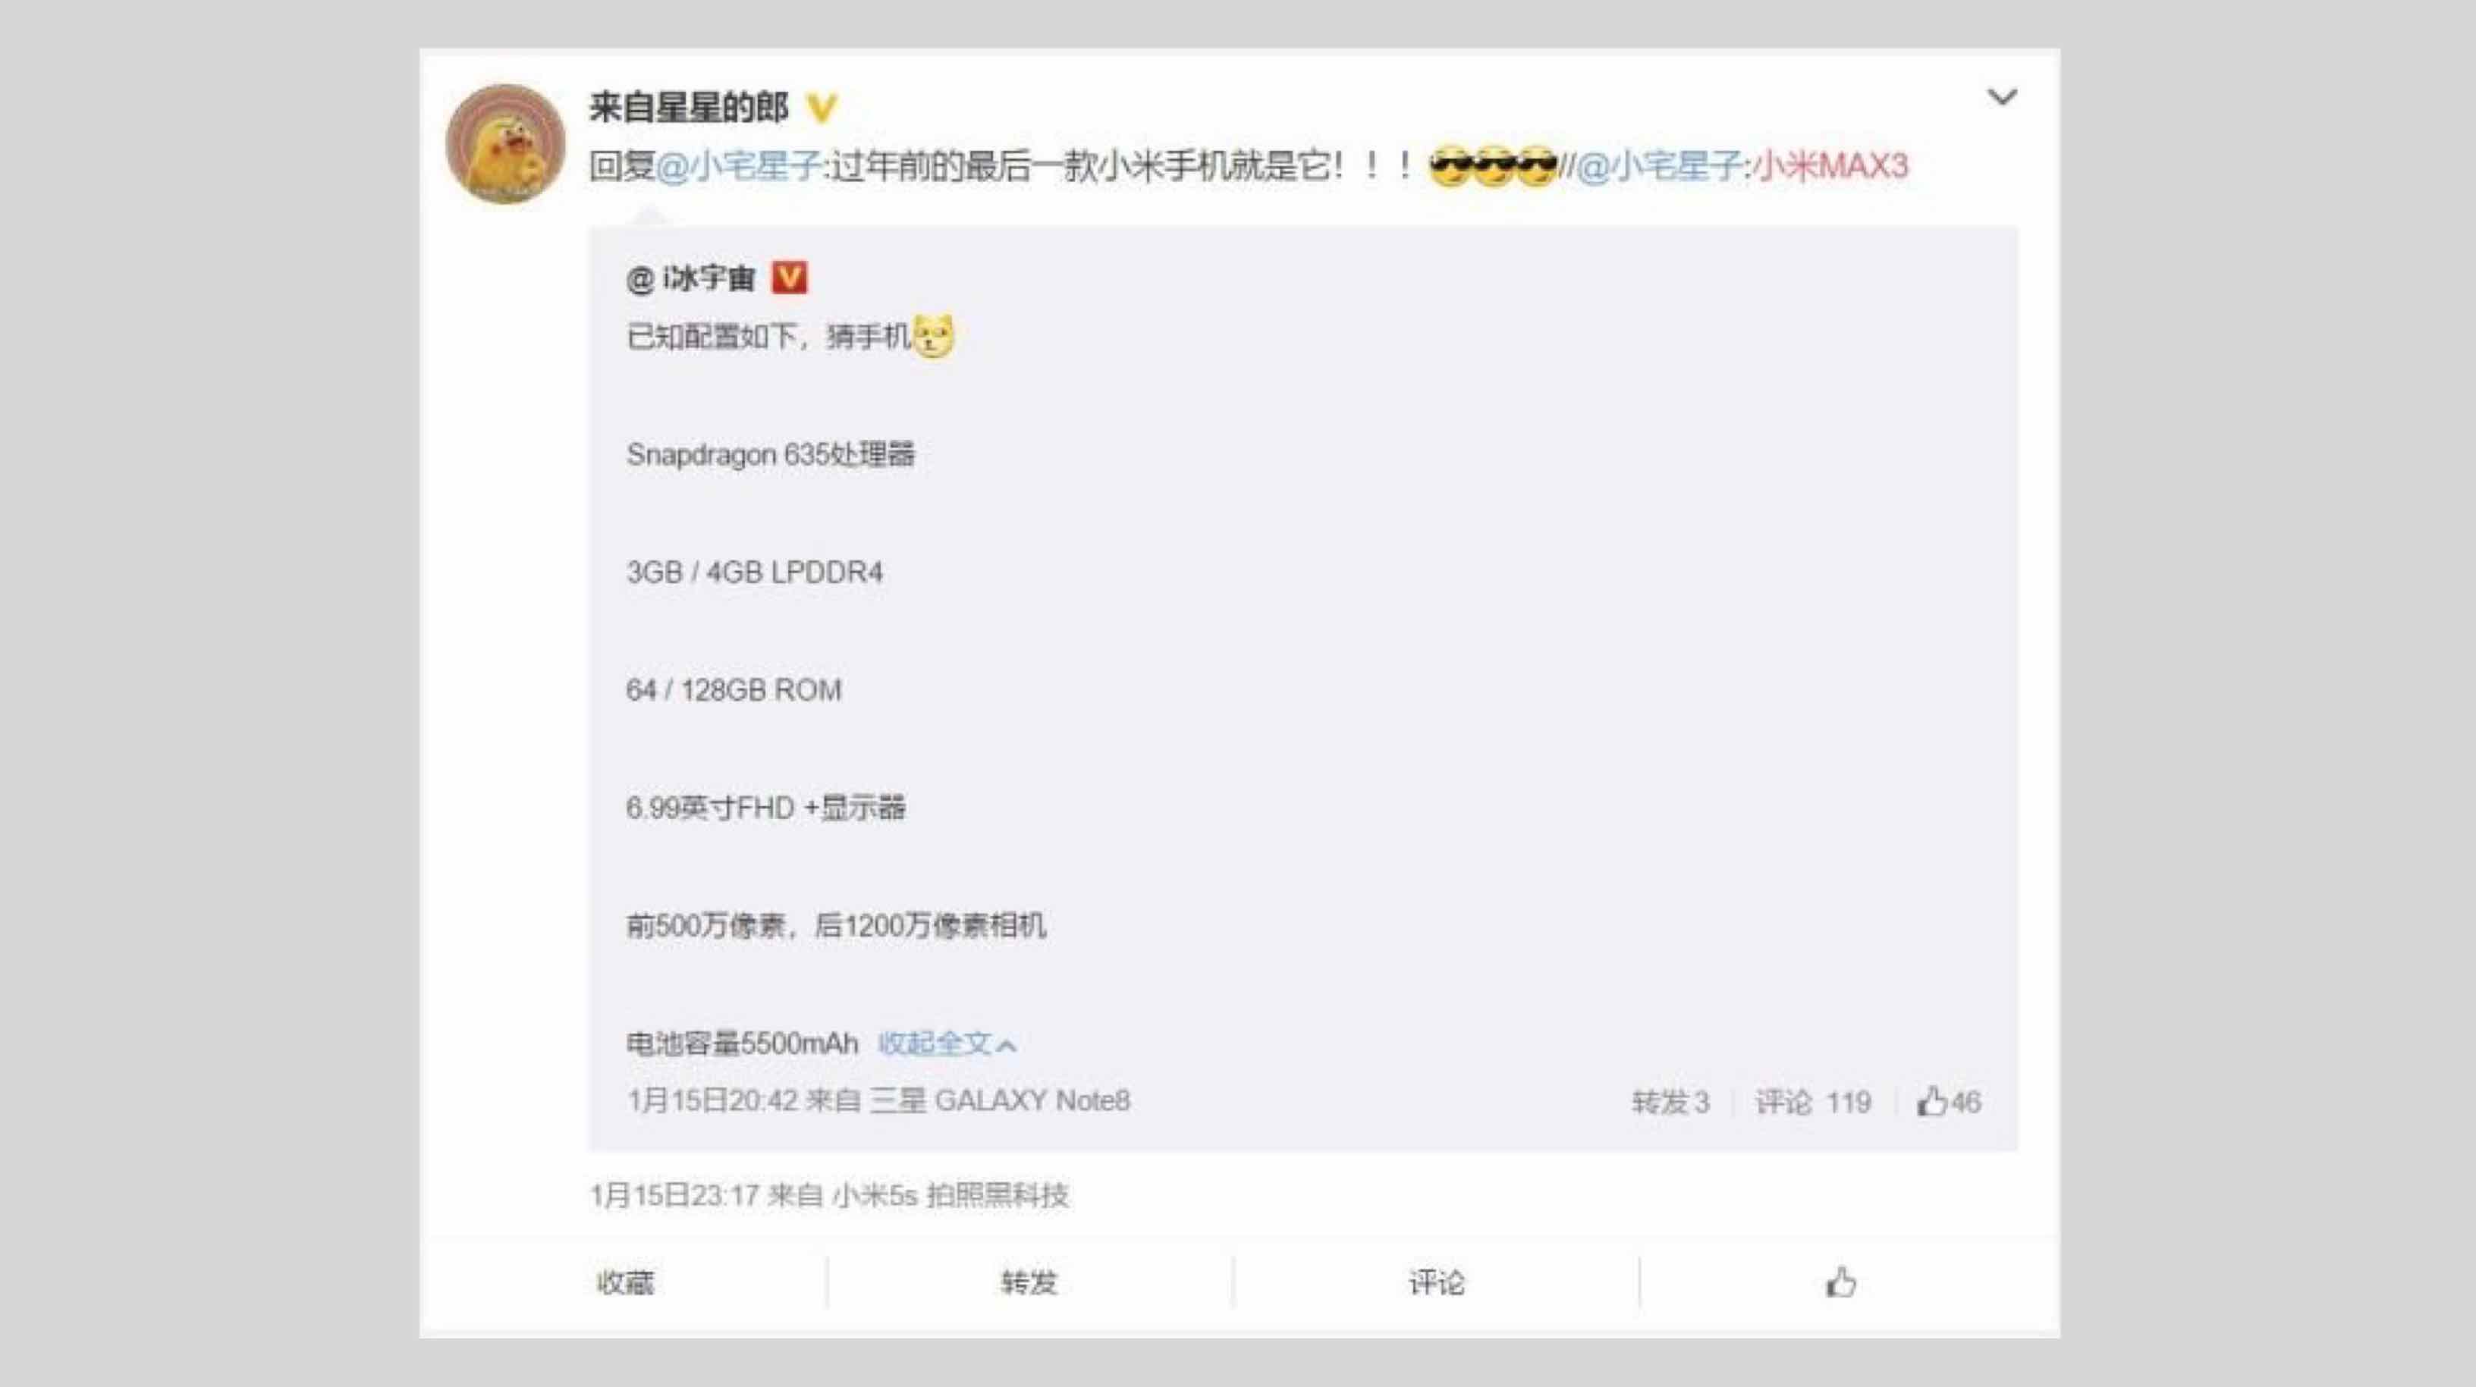Open the first @小宅星子 mention after 回复
The image size is (2476, 1387).
pyautogui.click(x=738, y=166)
